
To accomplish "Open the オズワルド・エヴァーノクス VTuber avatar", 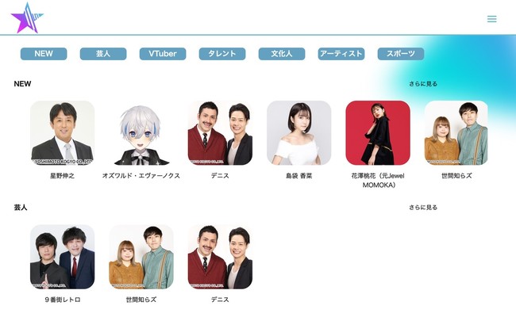I will tap(141, 132).
